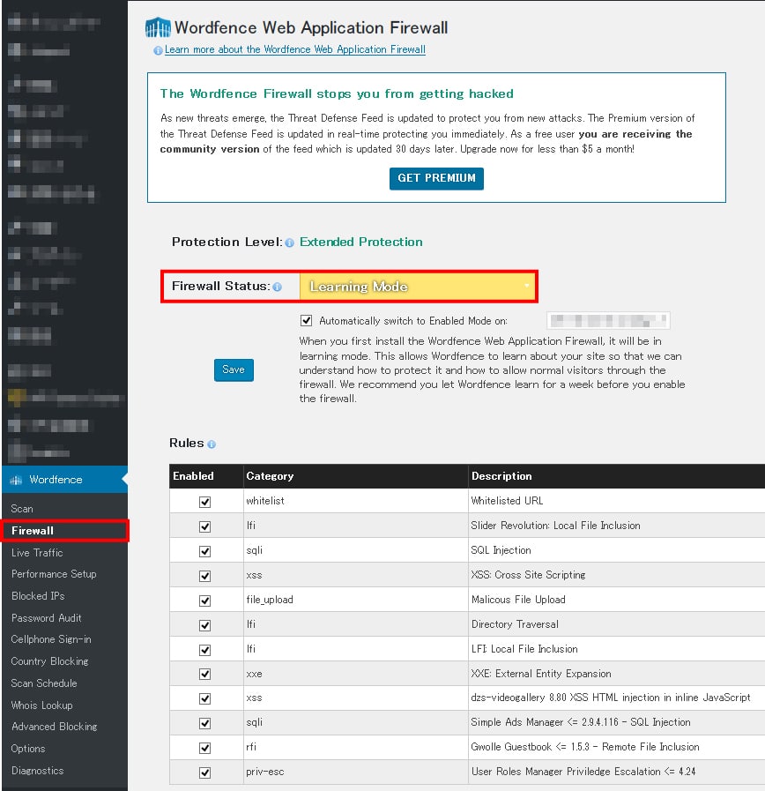The image size is (765, 791).
Task: Click the Save button
Action: pyautogui.click(x=234, y=370)
